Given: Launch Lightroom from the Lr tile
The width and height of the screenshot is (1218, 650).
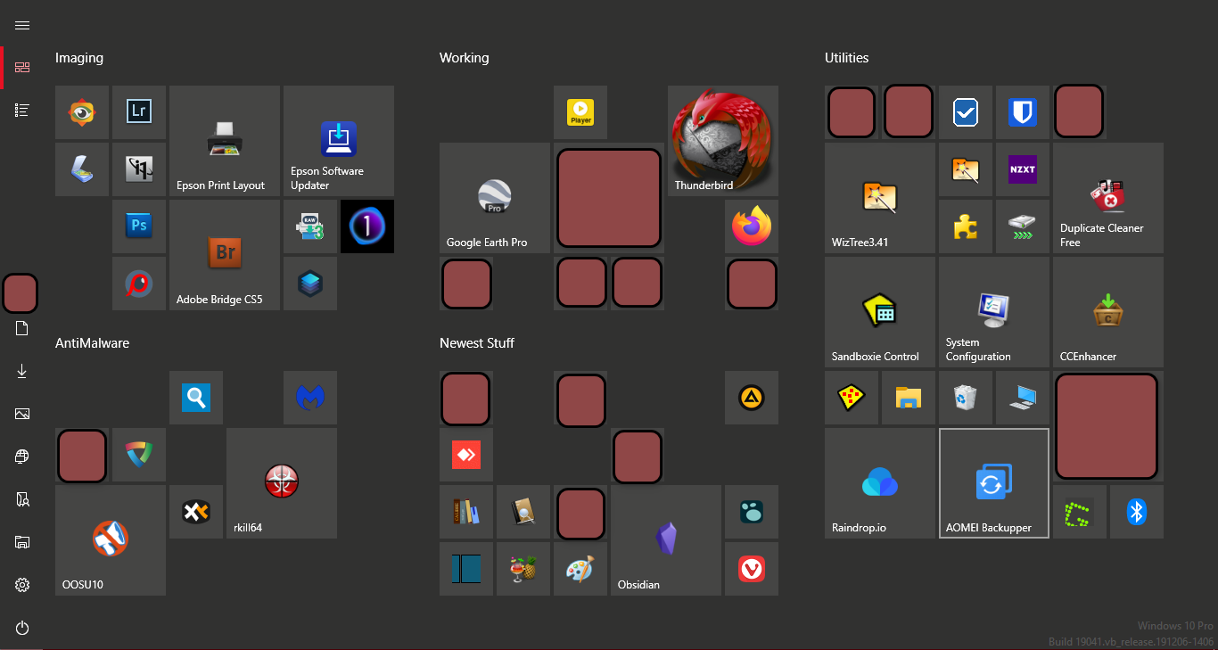Looking at the screenshot, I should pyautogui.click(x=139, y=112).
